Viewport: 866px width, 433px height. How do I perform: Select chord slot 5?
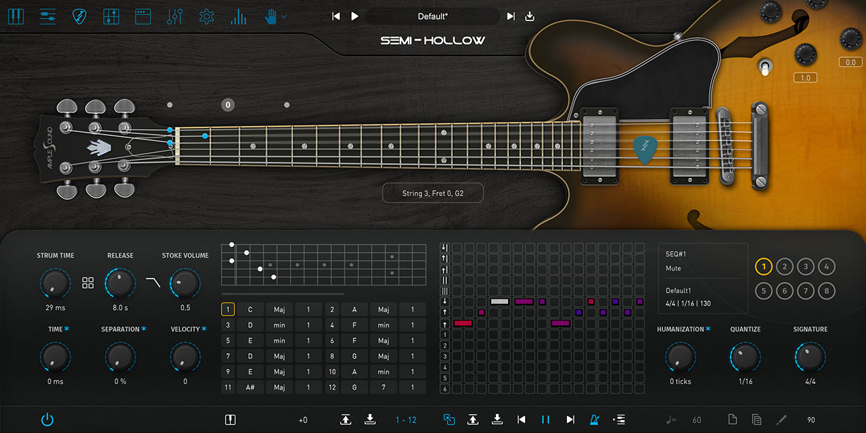tap(228, 341)
